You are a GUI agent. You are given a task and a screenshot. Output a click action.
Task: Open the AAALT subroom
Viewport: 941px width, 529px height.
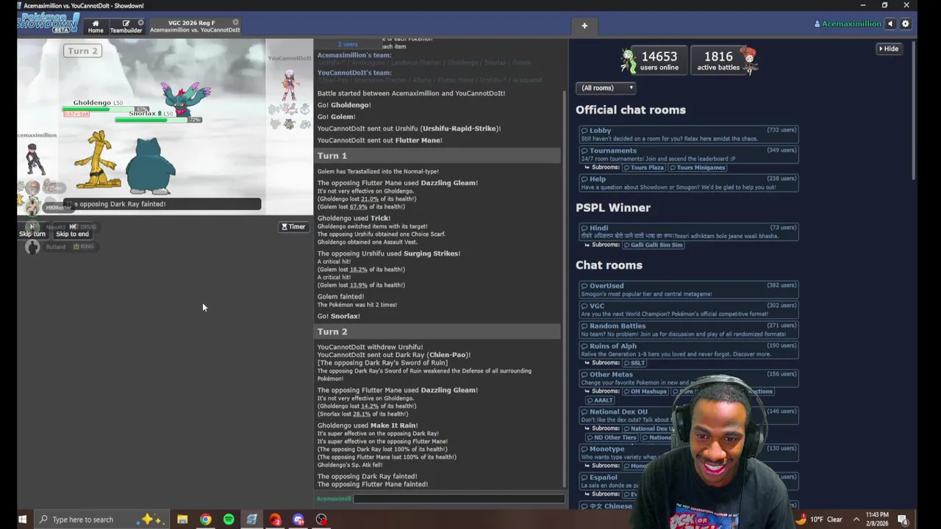(x=601, y=400)
